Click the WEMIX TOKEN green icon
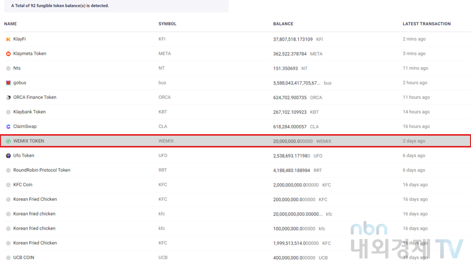The width and height of the screenshot is (471, 264). pos(8,141)
